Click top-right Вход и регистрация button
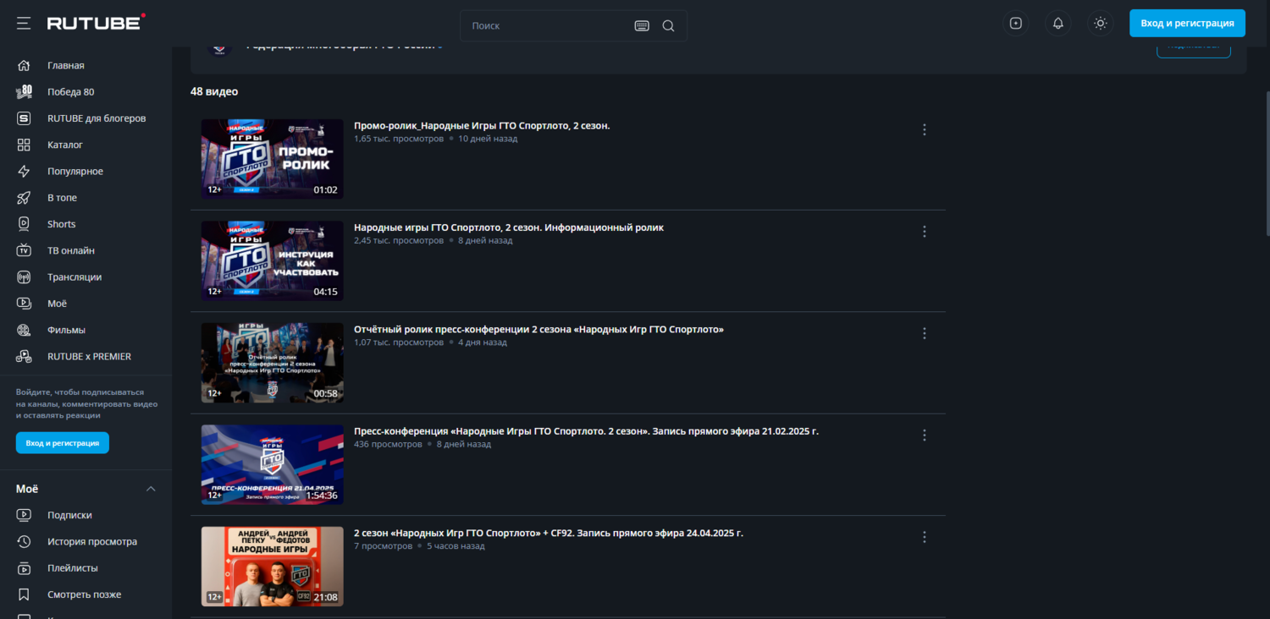The image size is (1270, 619). [x=1187, y=23]
